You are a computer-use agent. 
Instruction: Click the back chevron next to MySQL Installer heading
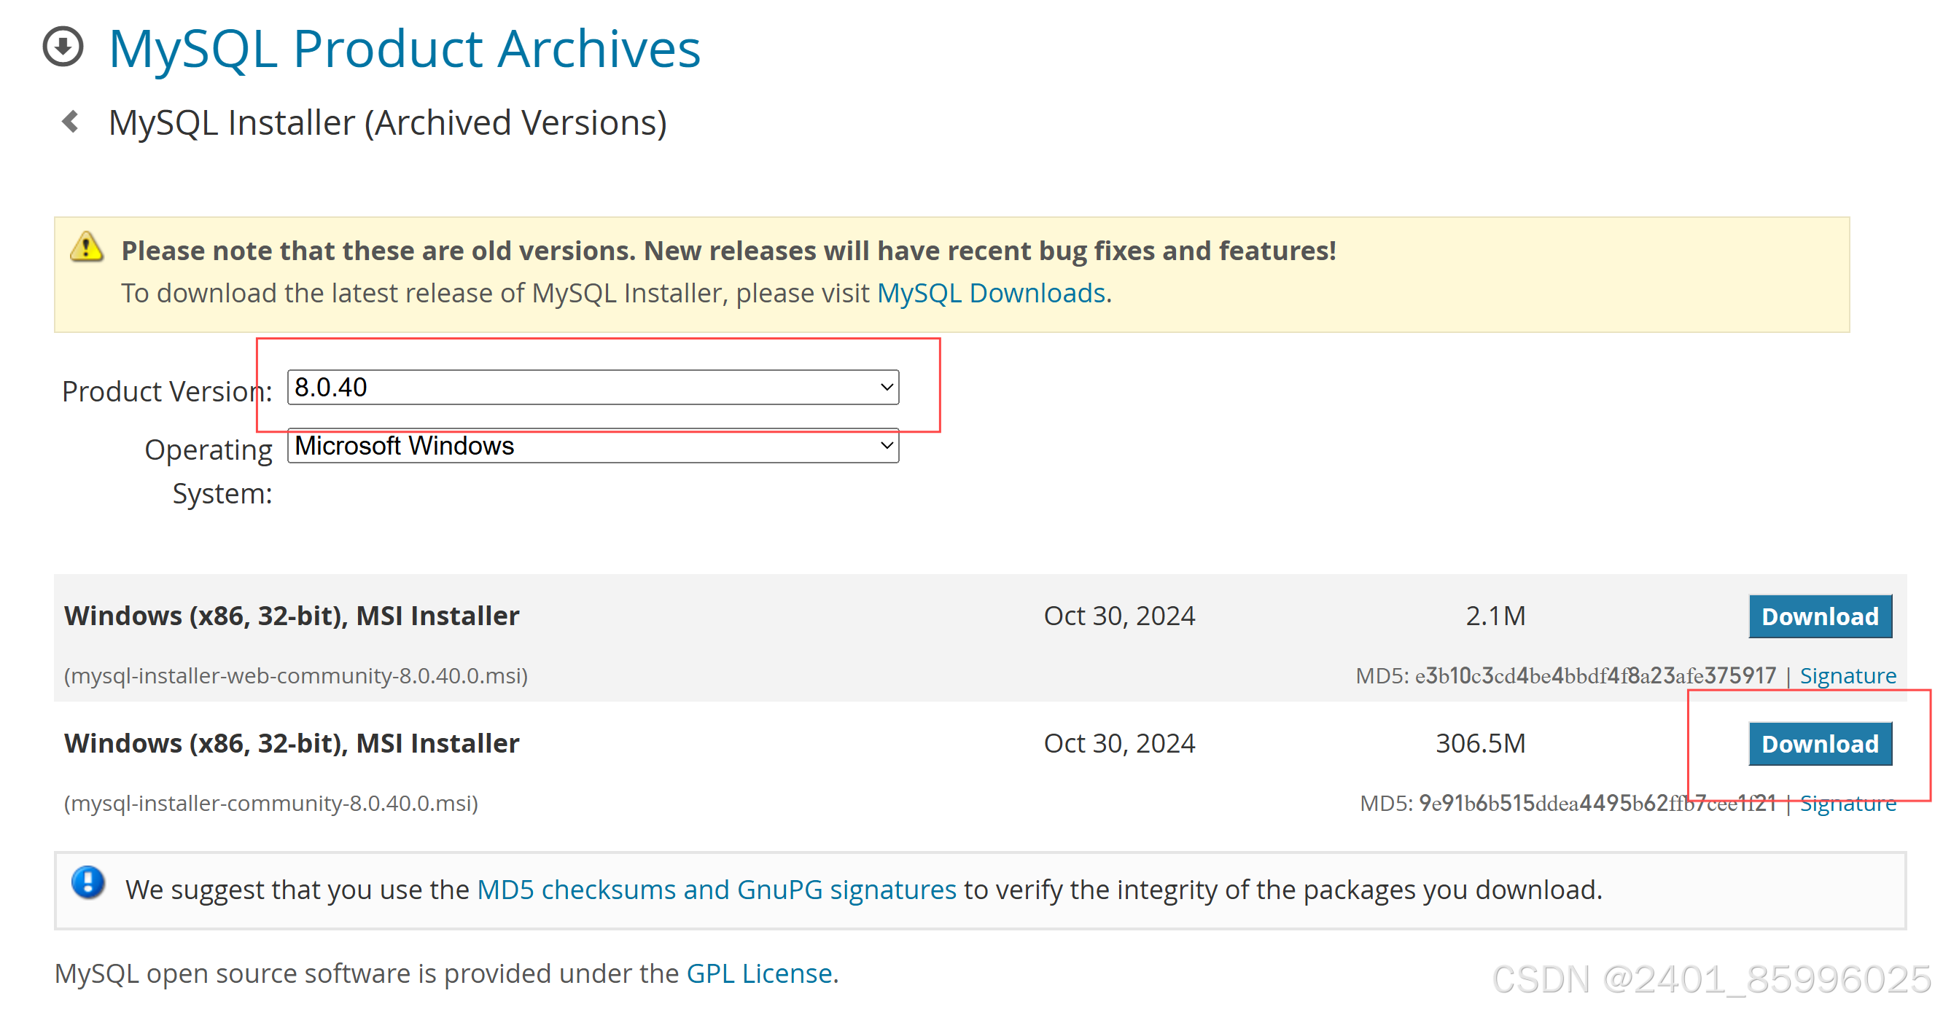71,122
